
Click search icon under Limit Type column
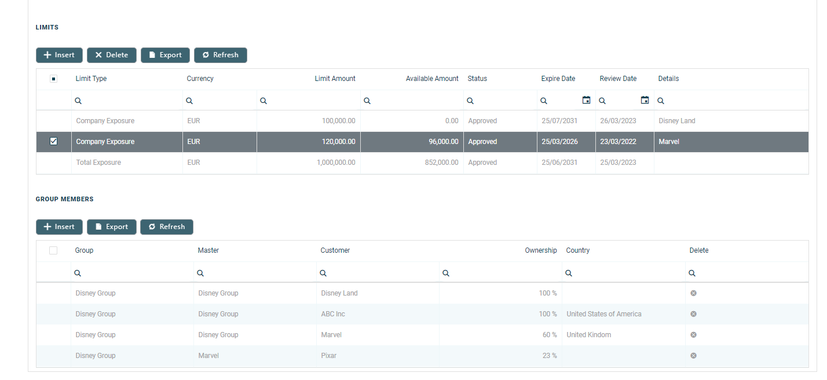point(79,101)
